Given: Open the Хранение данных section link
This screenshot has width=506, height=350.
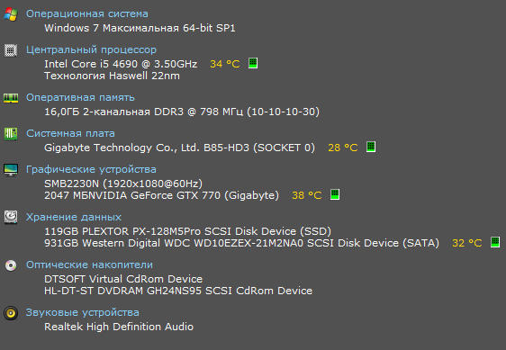Looking at the screenshot, I should (74, 217).
